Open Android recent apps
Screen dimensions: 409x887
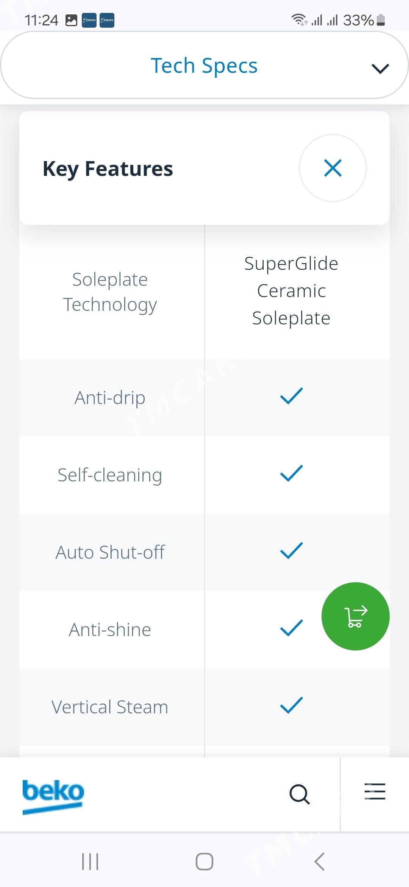[90, 862]
